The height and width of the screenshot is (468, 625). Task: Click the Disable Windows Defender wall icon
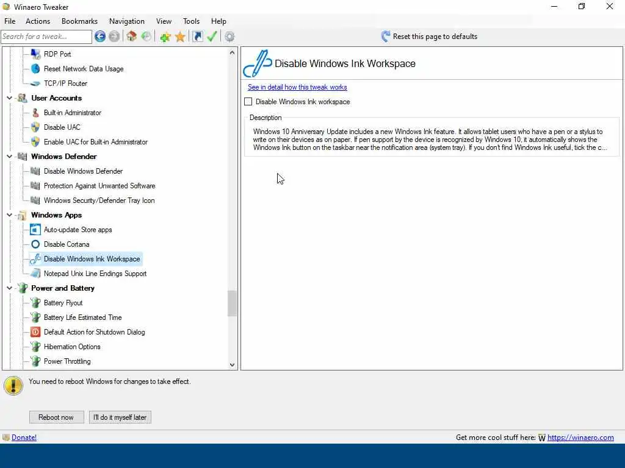35,171
